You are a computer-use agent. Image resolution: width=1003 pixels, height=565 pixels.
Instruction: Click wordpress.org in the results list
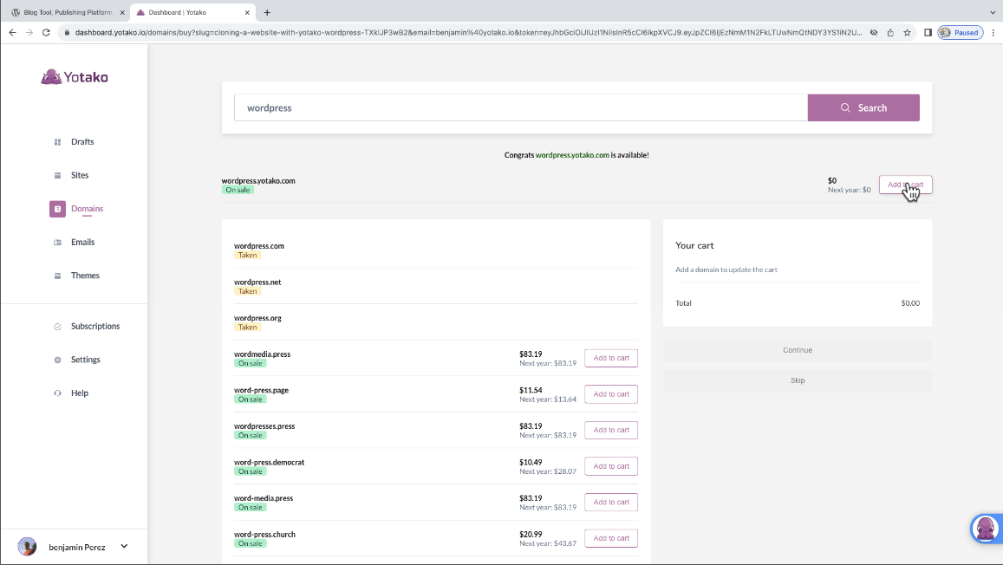257,318
